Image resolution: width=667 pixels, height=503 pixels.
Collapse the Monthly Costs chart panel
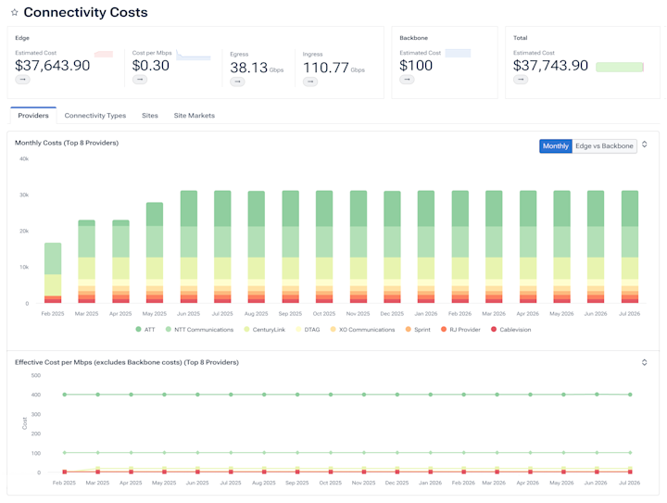(645, 145)
